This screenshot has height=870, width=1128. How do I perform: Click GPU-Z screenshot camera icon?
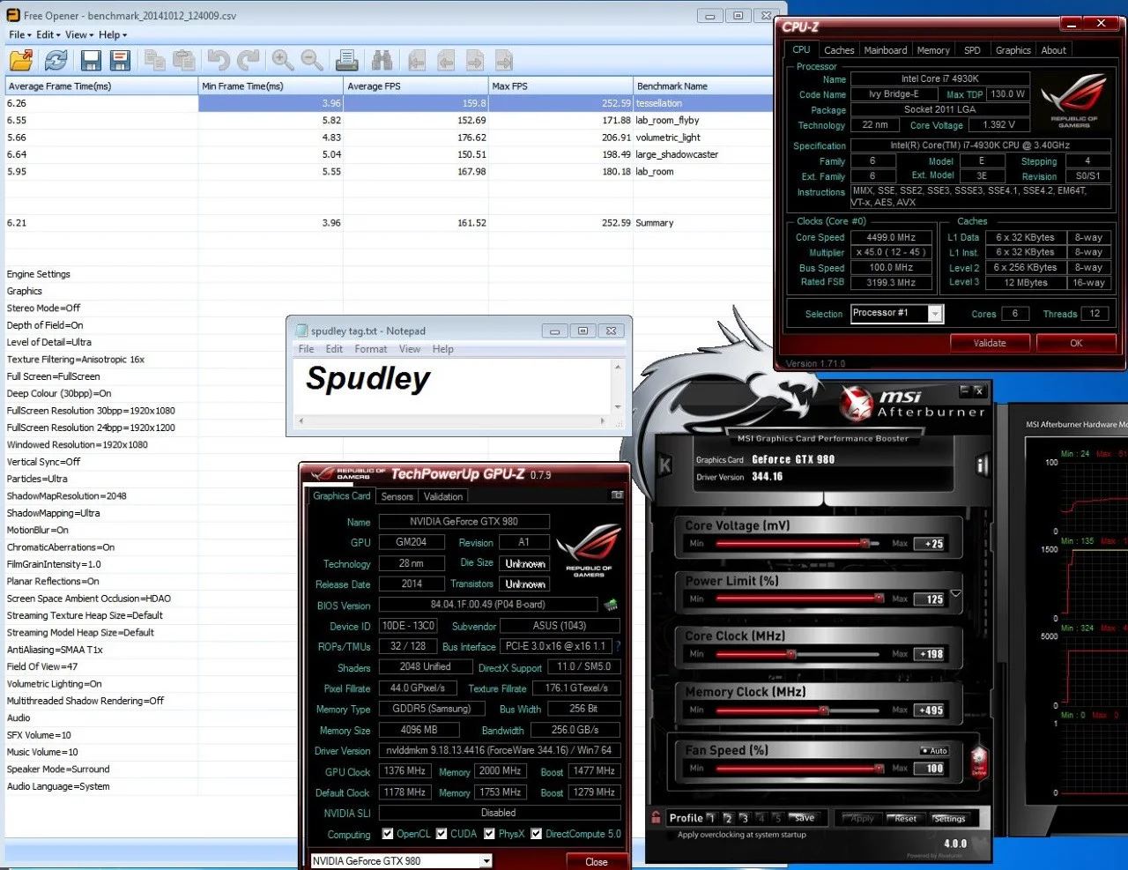(618, 495)
